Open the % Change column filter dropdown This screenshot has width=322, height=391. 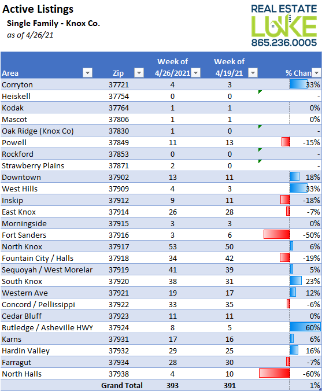click(x=317, y=73)
